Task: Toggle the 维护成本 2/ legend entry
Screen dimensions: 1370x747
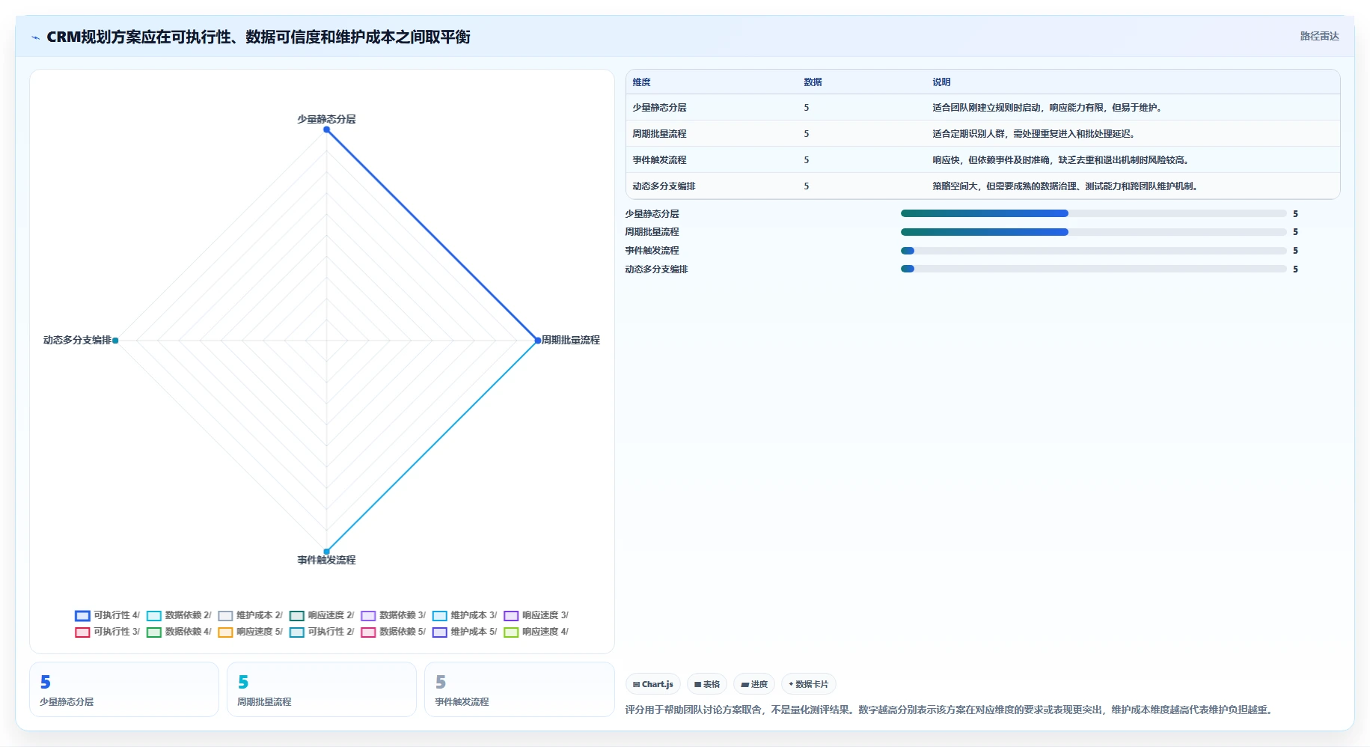Action: 251,615
